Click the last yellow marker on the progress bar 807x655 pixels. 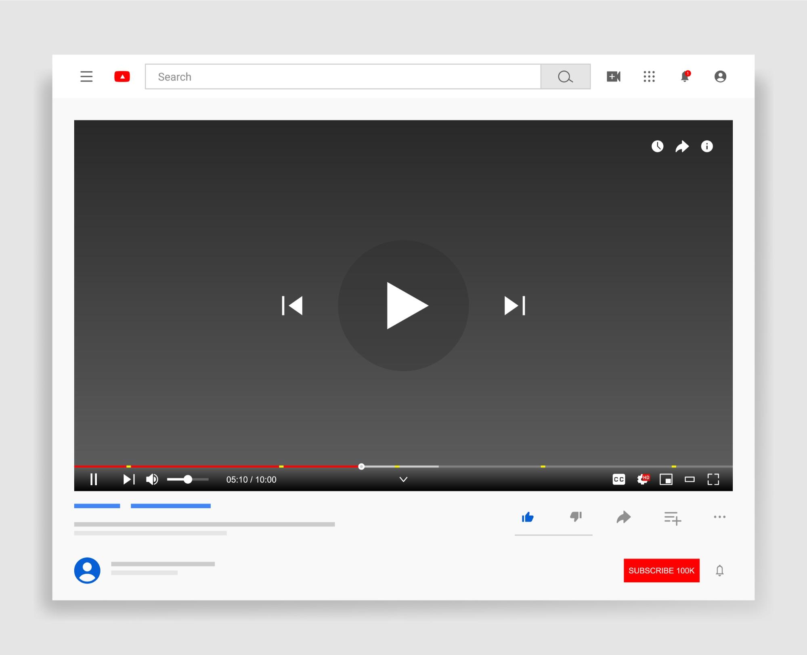674,466
